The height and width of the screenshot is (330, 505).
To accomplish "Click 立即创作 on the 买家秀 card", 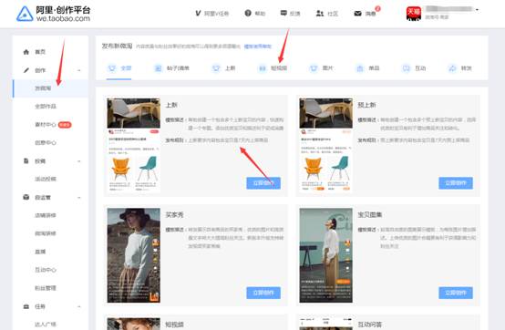I will coord(263,293).
